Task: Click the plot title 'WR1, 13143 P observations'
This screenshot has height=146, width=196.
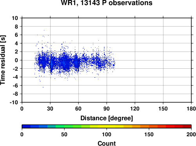Action: click(107, 3)
